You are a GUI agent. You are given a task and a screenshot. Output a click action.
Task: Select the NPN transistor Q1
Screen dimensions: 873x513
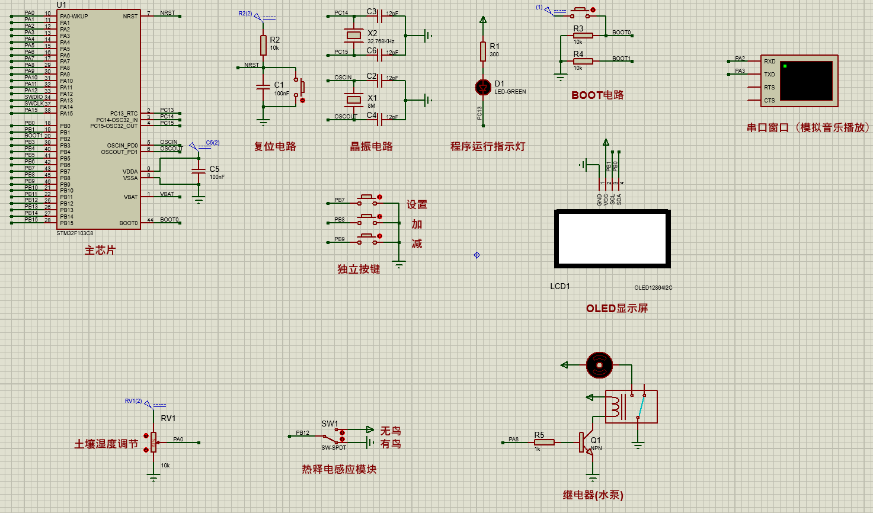pyautogui.click(x=586, y=442)
